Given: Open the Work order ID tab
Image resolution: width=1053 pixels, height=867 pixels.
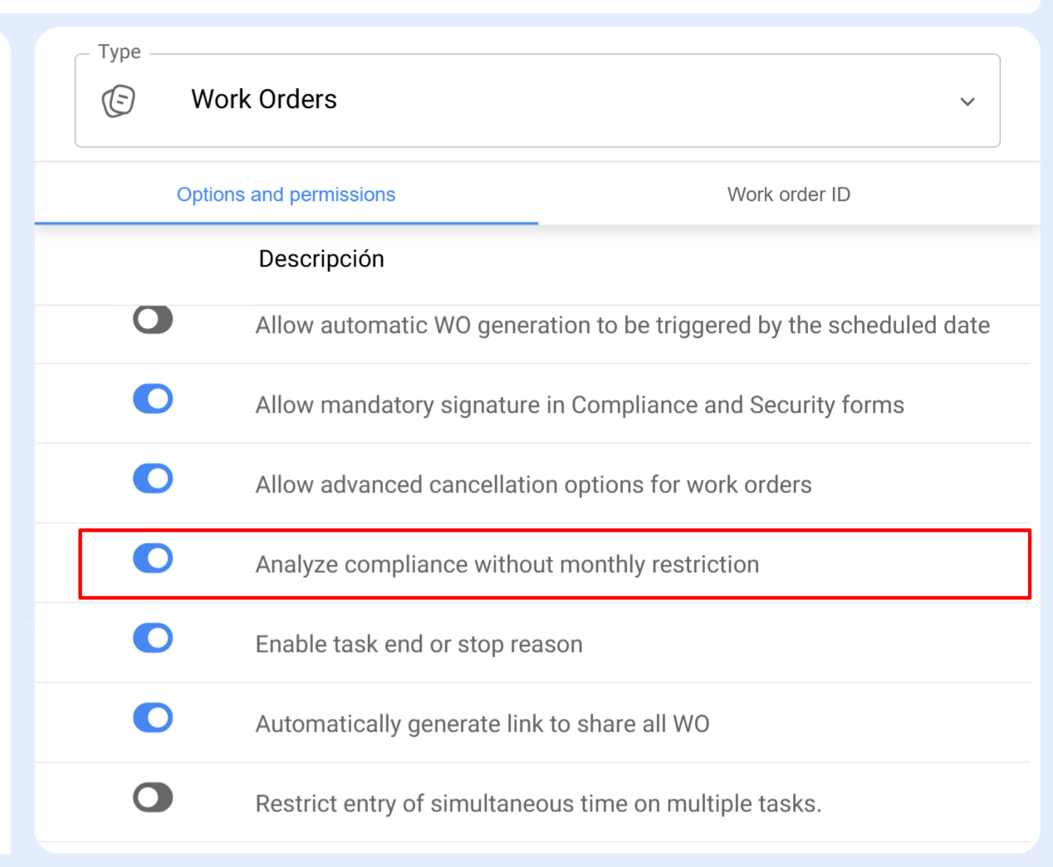Looking at the screenshot, I should click(x=788, y=194).
